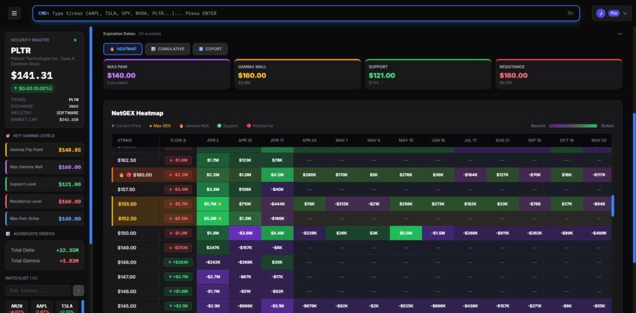
Task: Click the -$5.7M flow badge
Action: pyautogui.click(x=178, y=204)
